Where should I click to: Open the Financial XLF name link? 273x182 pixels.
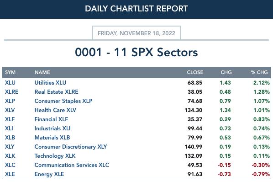[51, 119]
